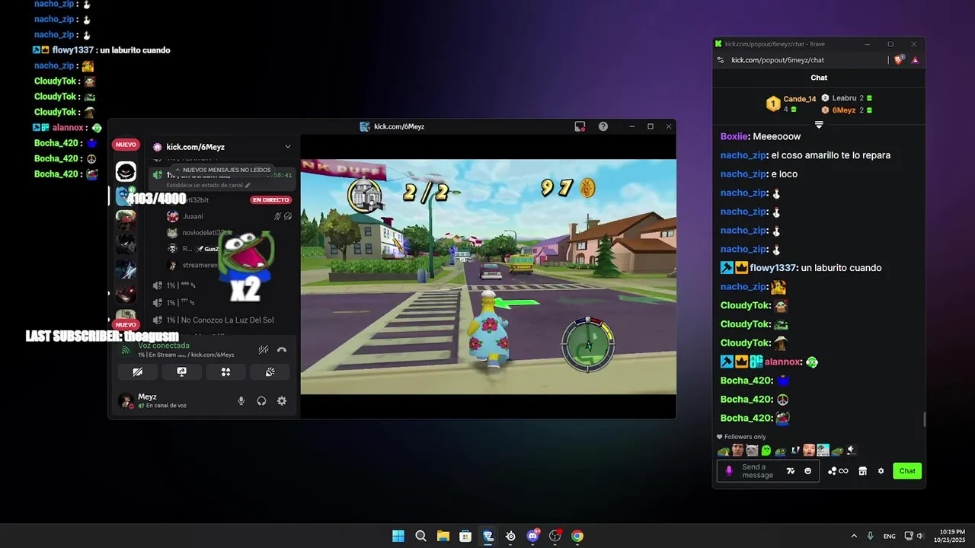Image resolution: width=975 pixels, height=548 pixels.
Task: Open the 7TV emote menu icon
Action: (791, 471)
